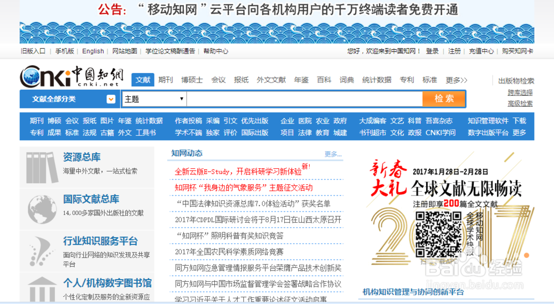
Task: Select the 外文文献 tab
Action: pos(271,80)
